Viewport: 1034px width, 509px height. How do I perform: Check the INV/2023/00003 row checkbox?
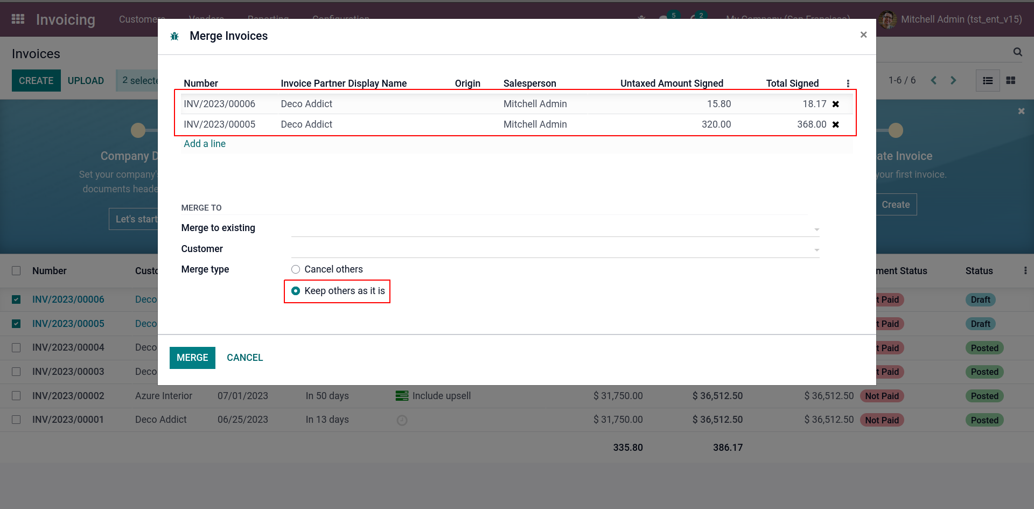pos(16,372)
